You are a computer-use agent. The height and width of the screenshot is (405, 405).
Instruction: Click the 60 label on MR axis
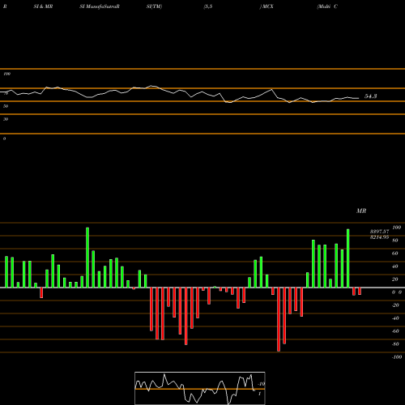(x=395, y=254)
